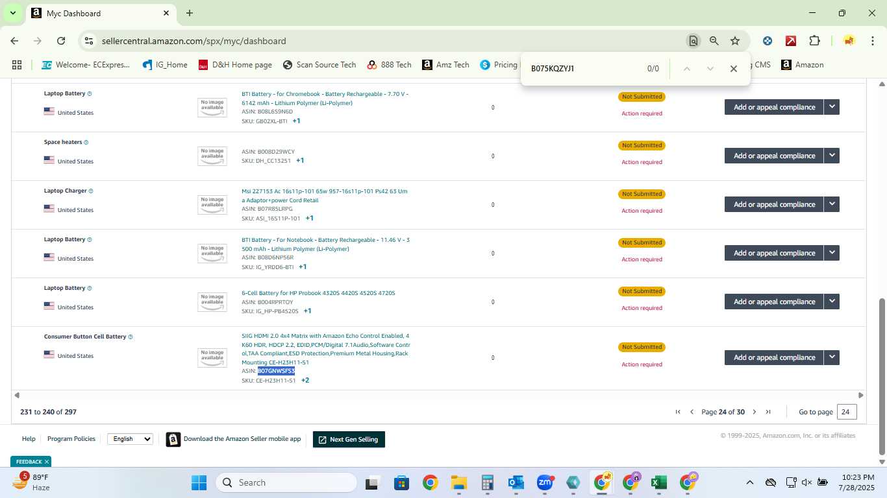Click the Go to page input field

[x=847, y=412]
